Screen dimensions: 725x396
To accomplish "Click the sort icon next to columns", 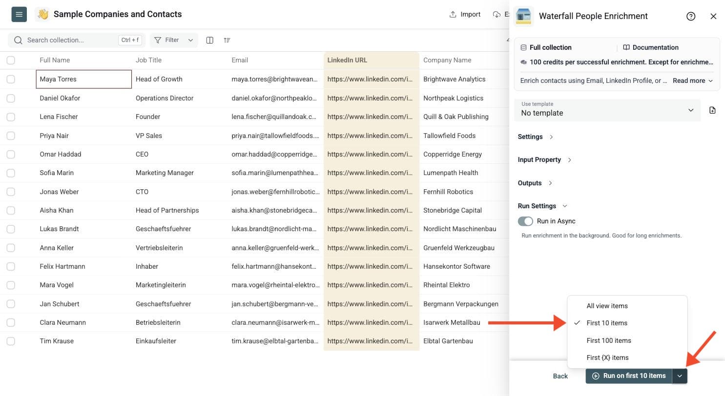I will (227, 40).
